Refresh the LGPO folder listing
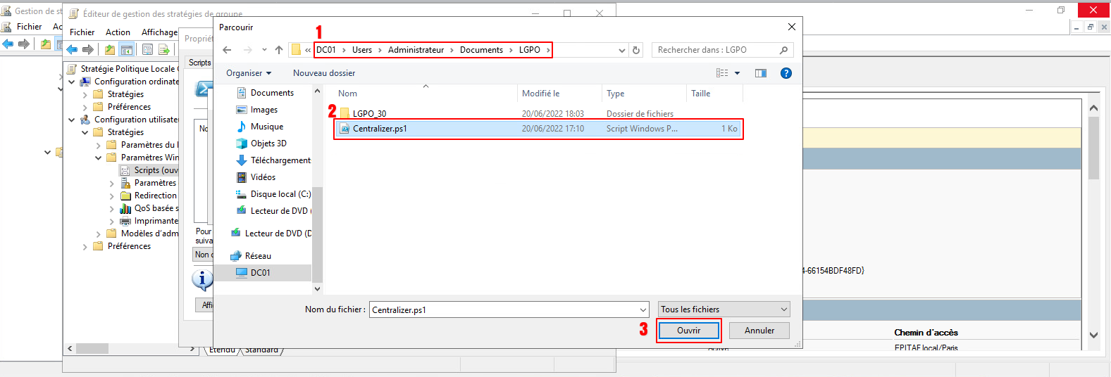1111x377 pixels. [x=636, y=50]
